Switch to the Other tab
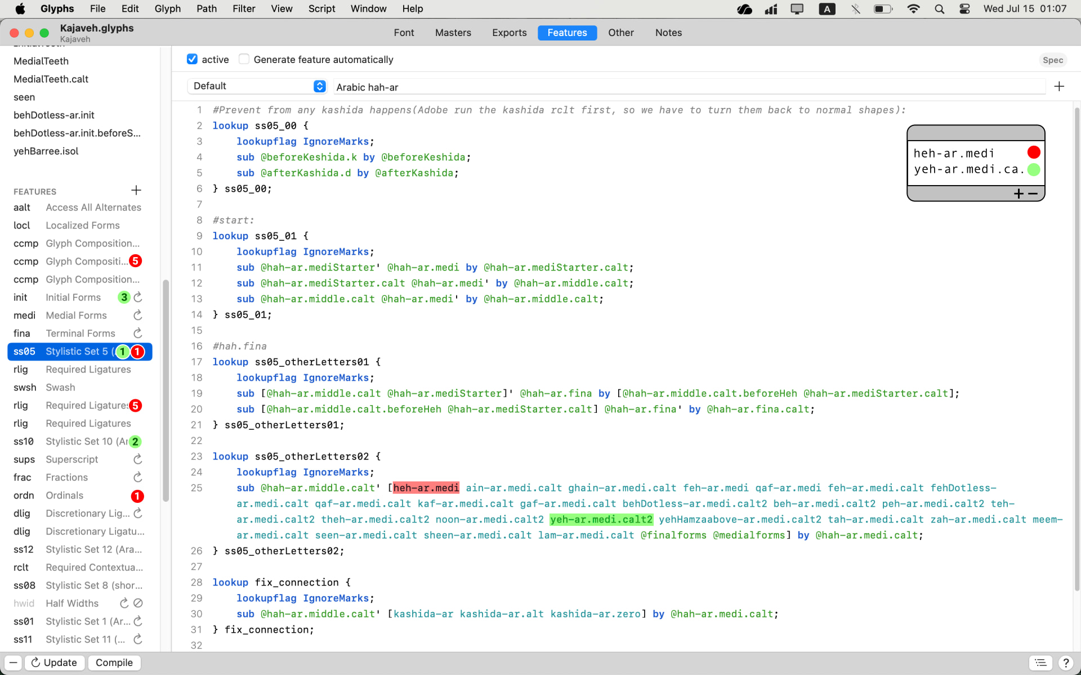This screenshot has width=1081, height=675. pyautogui.click(x=620, y=33)
